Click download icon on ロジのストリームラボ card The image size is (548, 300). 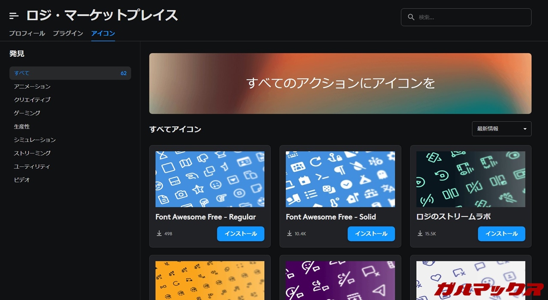(420, 234)
